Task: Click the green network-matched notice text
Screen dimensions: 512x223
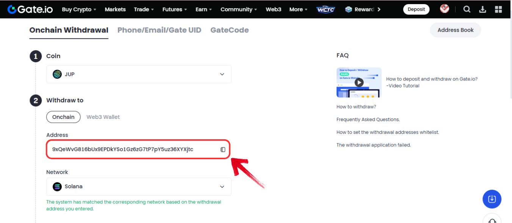Action: pyautogui.click(x=133, y=205)
